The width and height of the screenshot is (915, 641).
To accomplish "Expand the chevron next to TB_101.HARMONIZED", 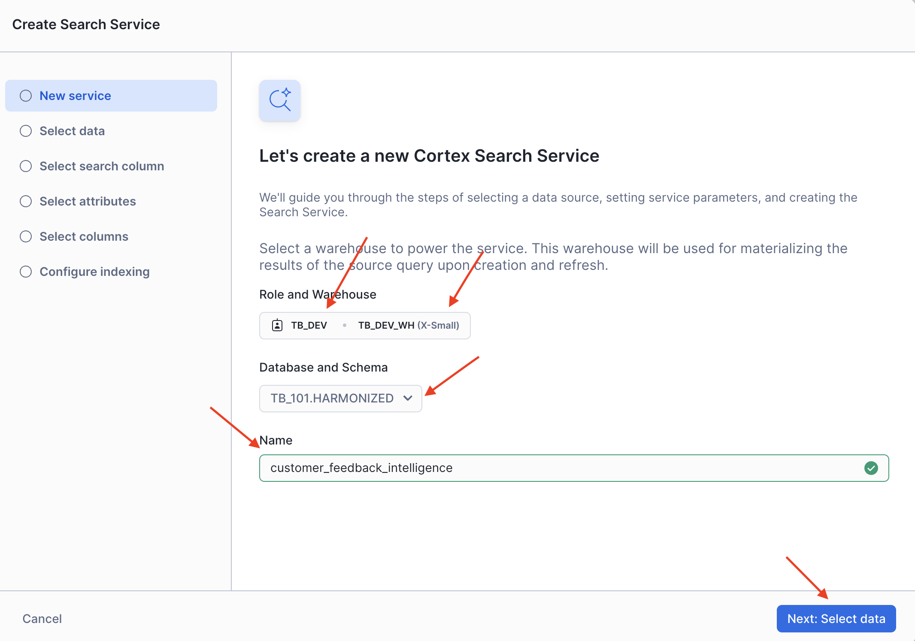I will [x=408, y=398].
